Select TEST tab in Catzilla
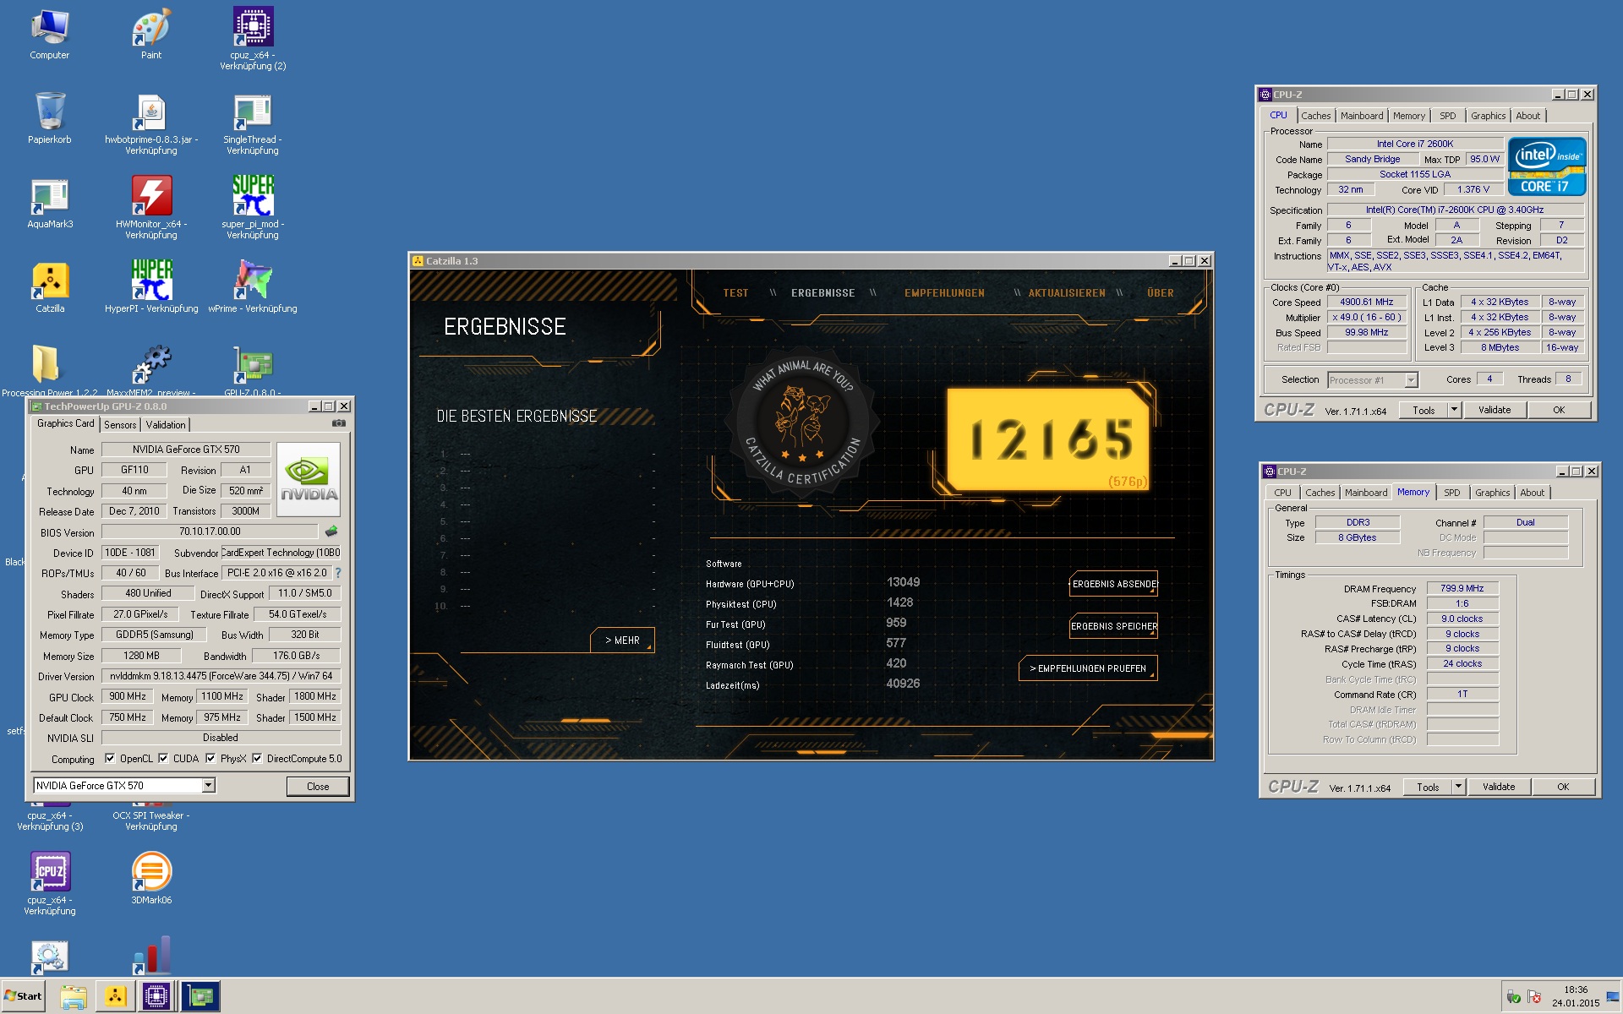1623x1014 pixels. tap(735, 293)
